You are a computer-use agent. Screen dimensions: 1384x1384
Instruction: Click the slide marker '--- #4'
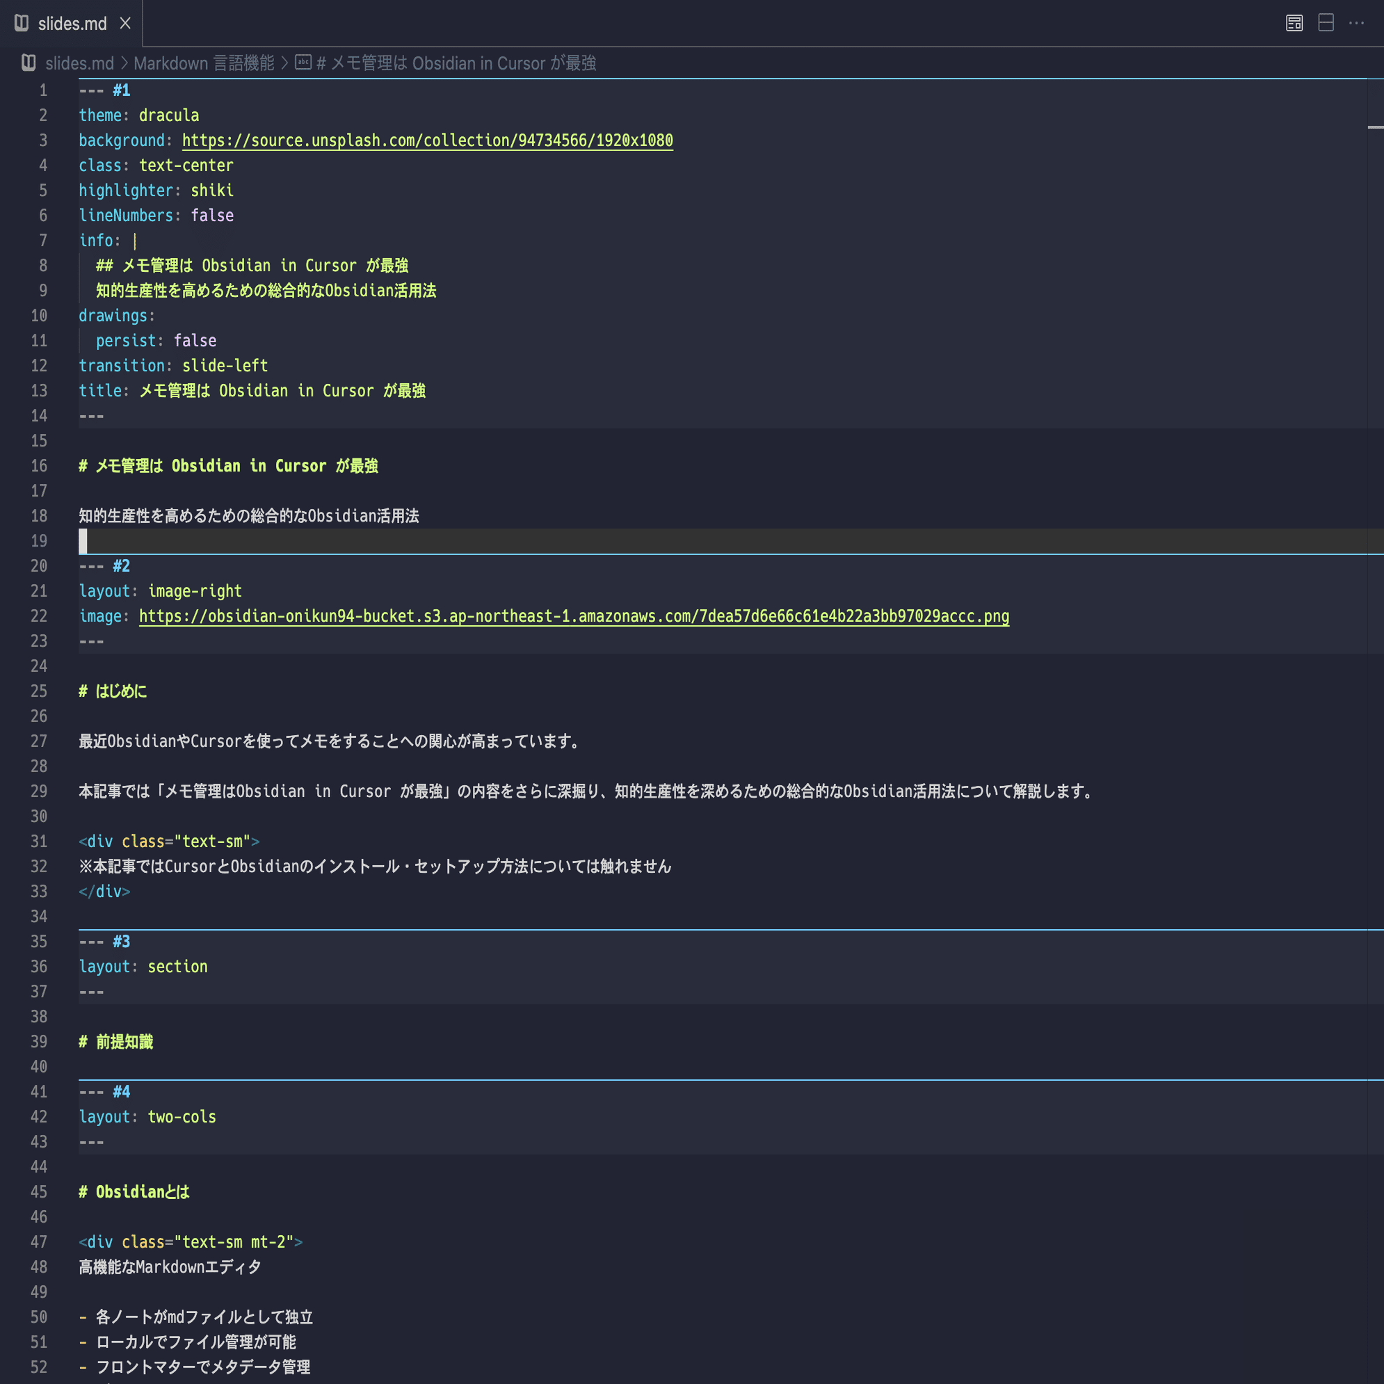(104, 1093)
